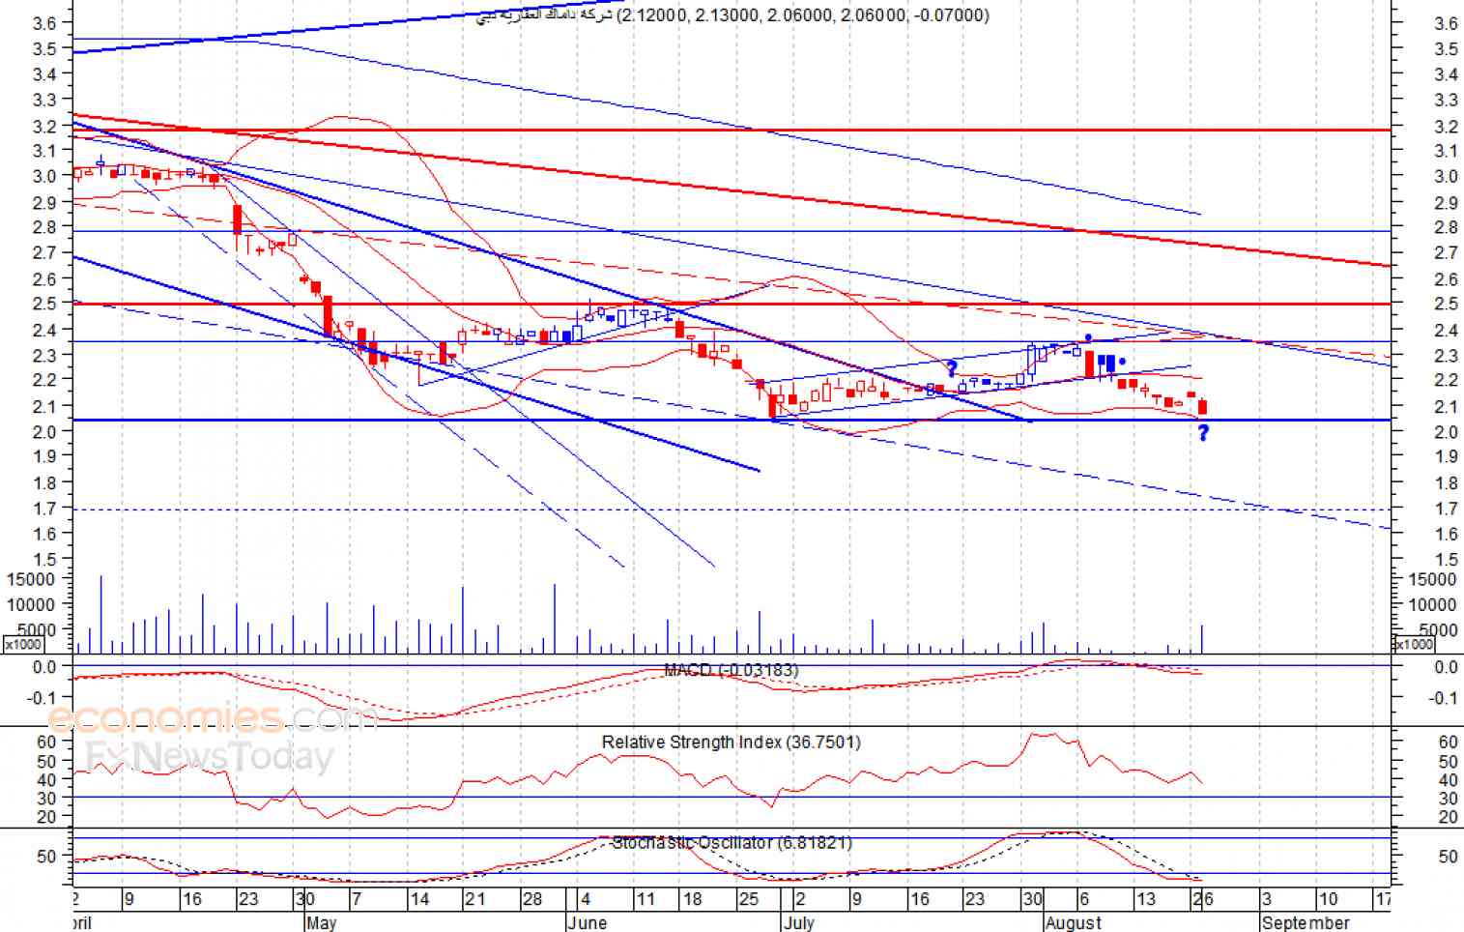Click the 3.2 price level on the right axis
The image size is (1464, 932).
click(x=1447, y=127)
